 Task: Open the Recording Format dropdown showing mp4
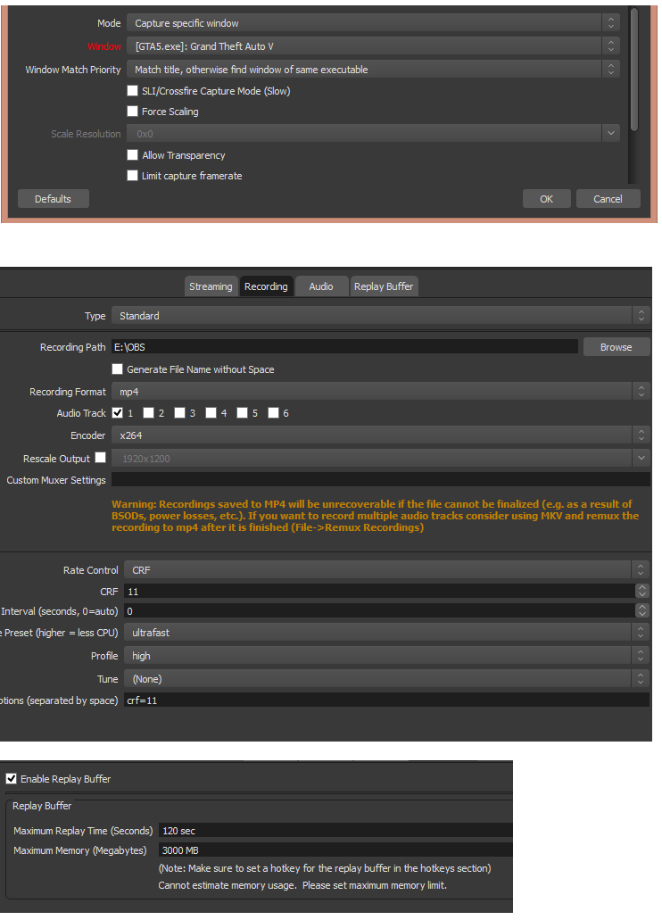point(380,392)
